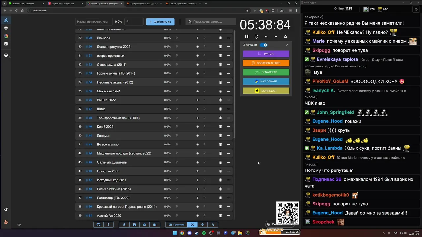Focus the Поиск среди лотов search box
The image size is (422, 237).
211,22
